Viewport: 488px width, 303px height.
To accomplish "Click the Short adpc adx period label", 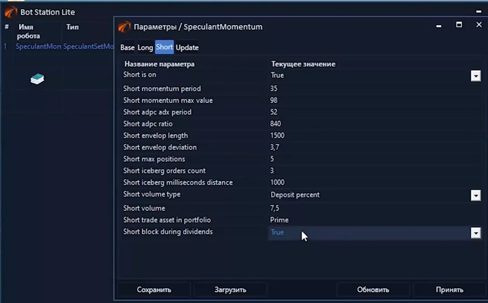I will pos(157,112).
